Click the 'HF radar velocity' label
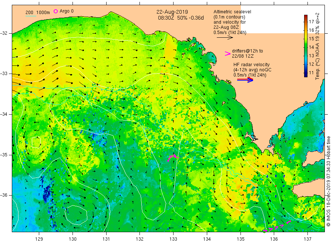Image resolution: width=333 pixels, height=244 pixels. pyautogui.click(x=251, y=64)
